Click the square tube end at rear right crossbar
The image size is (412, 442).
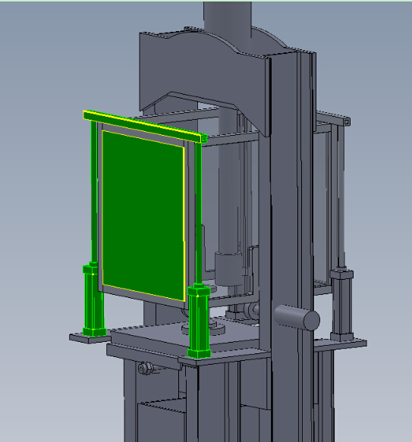point(347,121)
